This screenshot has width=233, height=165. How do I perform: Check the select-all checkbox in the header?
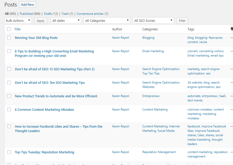(9, 29)
